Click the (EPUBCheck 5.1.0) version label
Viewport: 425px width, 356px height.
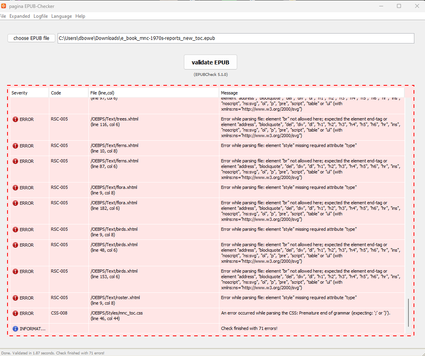coord(211,74)
